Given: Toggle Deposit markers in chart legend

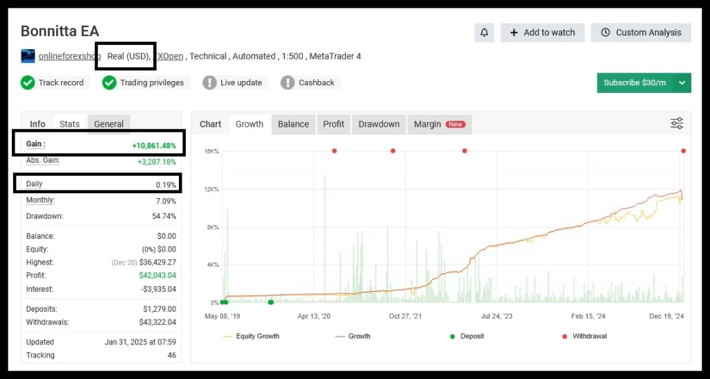Looking at the screenshot, I should pos(468,336).
